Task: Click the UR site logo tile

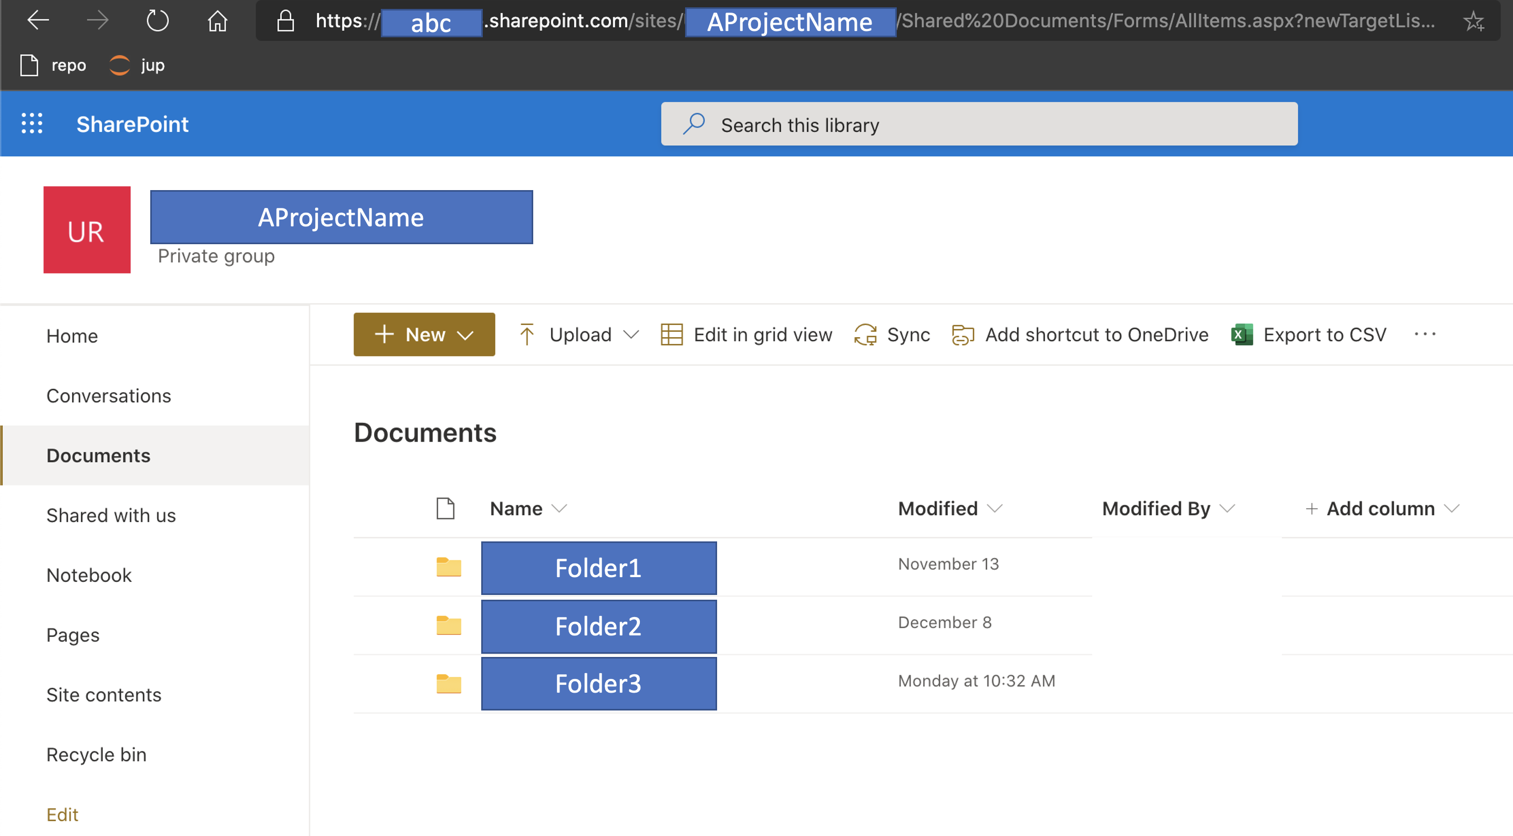Action: [x=87, y=229]
